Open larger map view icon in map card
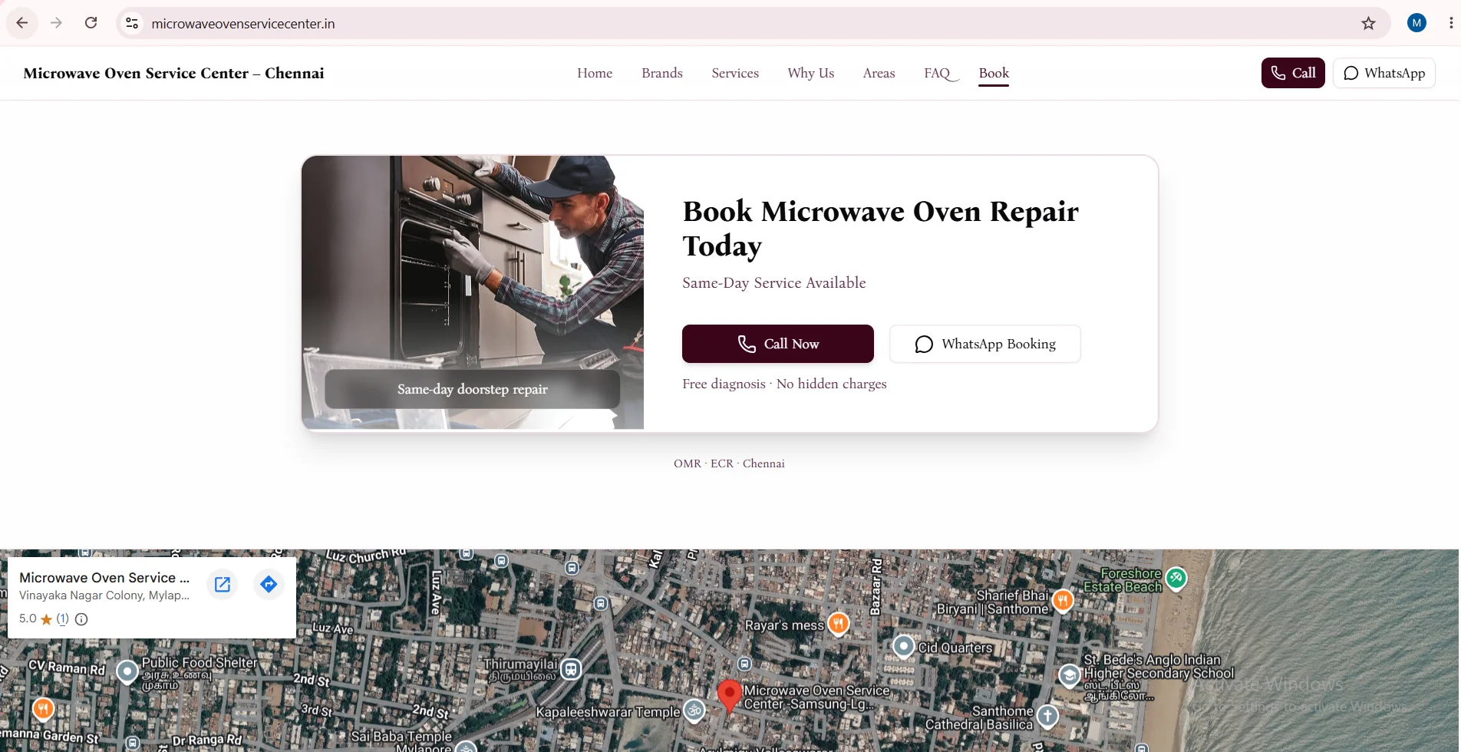Image resolution: width=1461 pixels, height=752 pixels. 223,585
